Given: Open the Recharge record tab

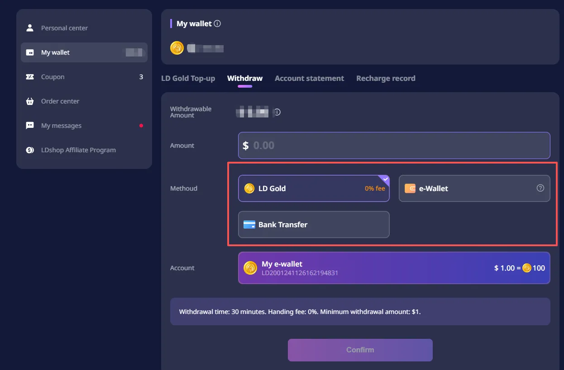Looking at the screenshot, I should tap(386, 78).
